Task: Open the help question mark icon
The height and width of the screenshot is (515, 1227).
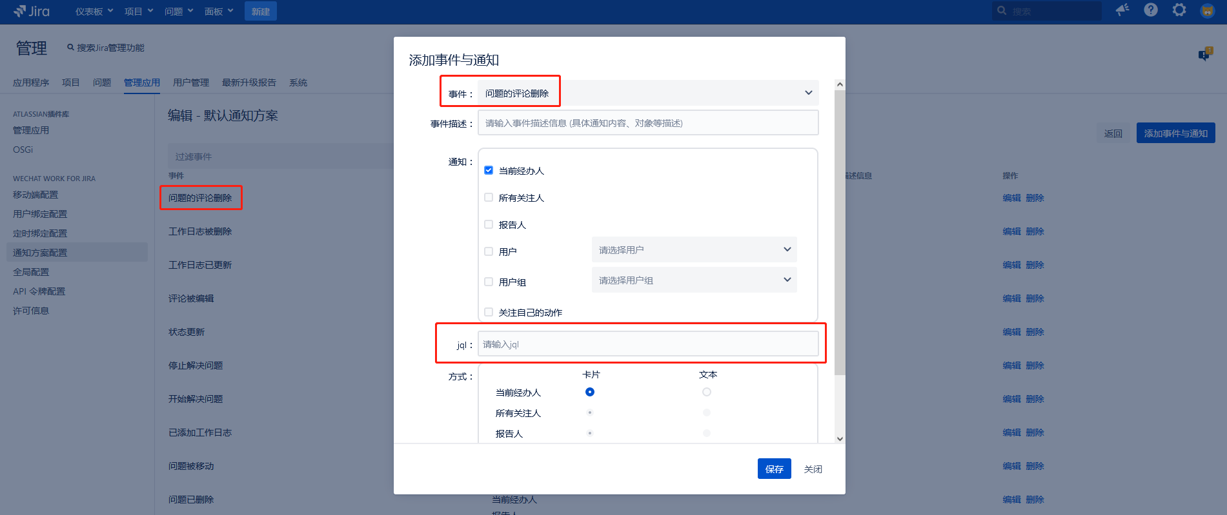Action: [x=1151, y=10]
